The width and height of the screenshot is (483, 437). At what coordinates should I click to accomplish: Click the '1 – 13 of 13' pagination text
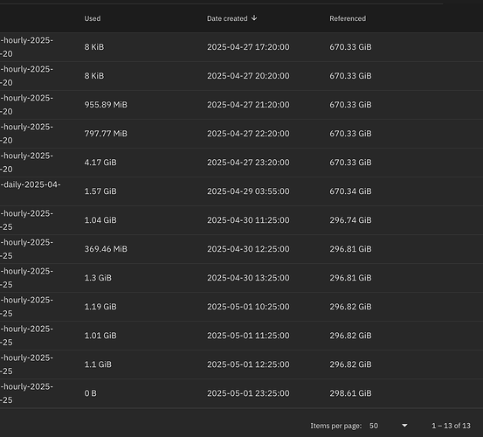[x=451, y=426]
